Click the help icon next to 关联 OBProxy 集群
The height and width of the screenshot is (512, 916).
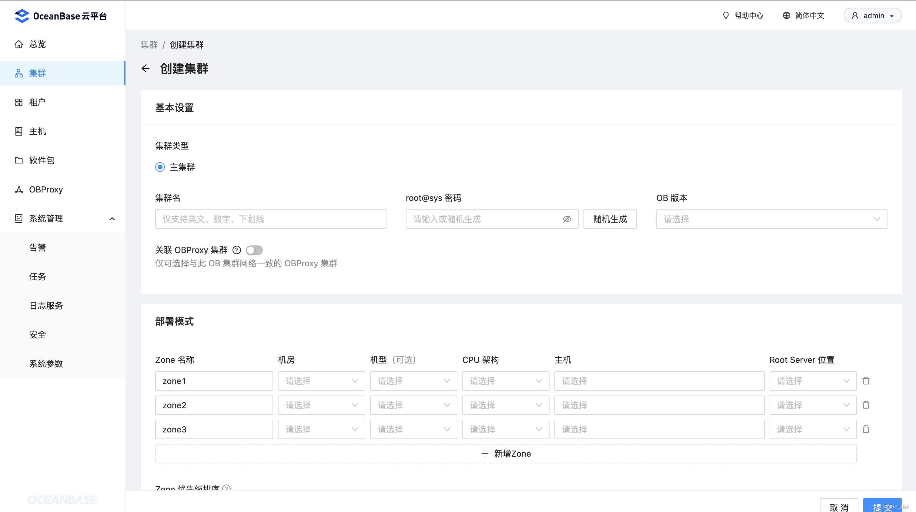(x=236, y=250)
